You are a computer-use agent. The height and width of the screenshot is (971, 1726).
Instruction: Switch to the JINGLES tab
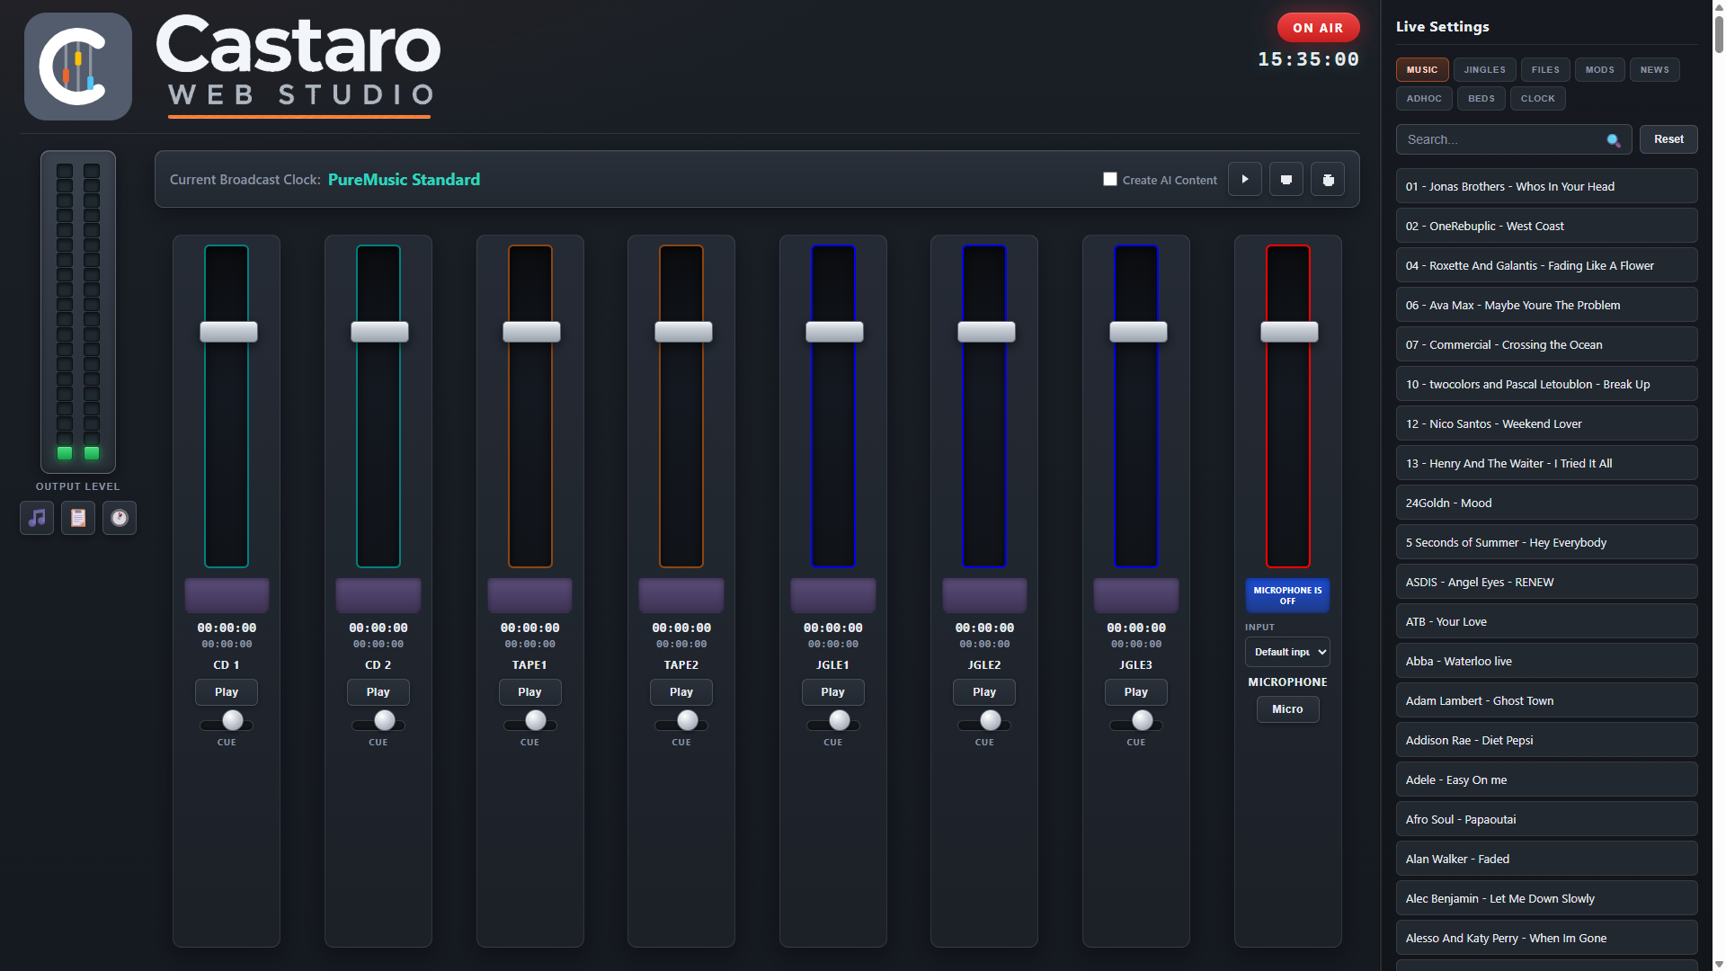point(1484,69)
